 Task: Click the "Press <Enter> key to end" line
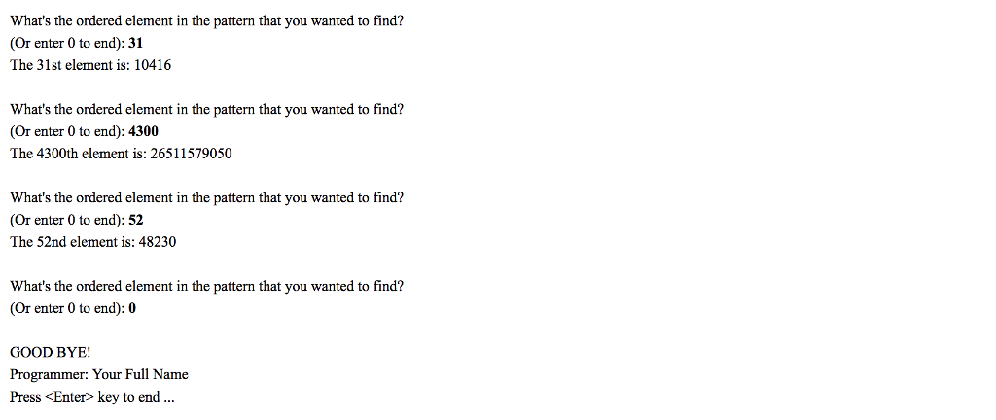92,397
